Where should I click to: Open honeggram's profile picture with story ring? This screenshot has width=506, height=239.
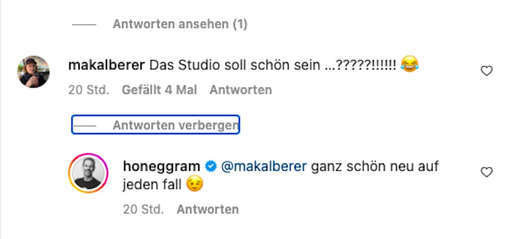click(88, 172)
